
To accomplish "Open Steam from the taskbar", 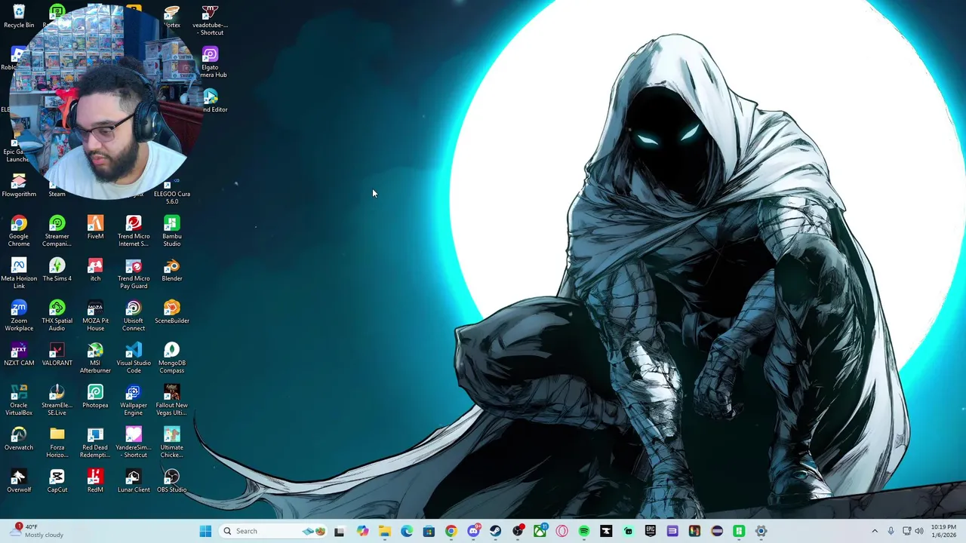I will pos(495,531).
